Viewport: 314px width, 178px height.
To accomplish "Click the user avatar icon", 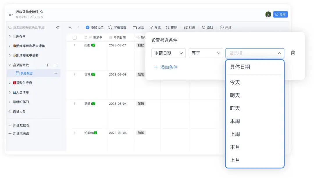I will tap(268, 14).
